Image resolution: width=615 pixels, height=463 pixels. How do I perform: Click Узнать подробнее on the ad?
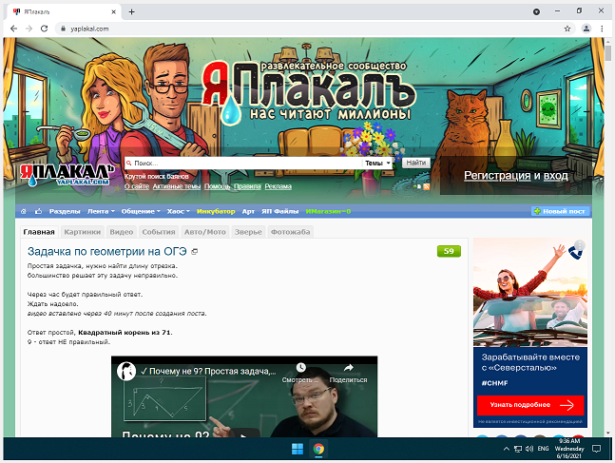point(530,405)
